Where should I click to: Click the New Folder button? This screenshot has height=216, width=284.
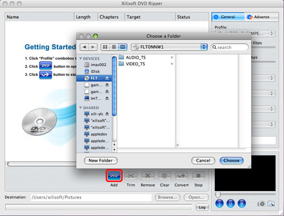tap(101, 160)
